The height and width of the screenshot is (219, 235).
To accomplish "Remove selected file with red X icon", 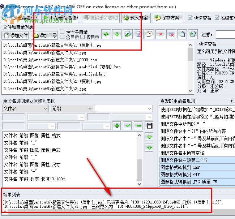I will pos(161,34).
